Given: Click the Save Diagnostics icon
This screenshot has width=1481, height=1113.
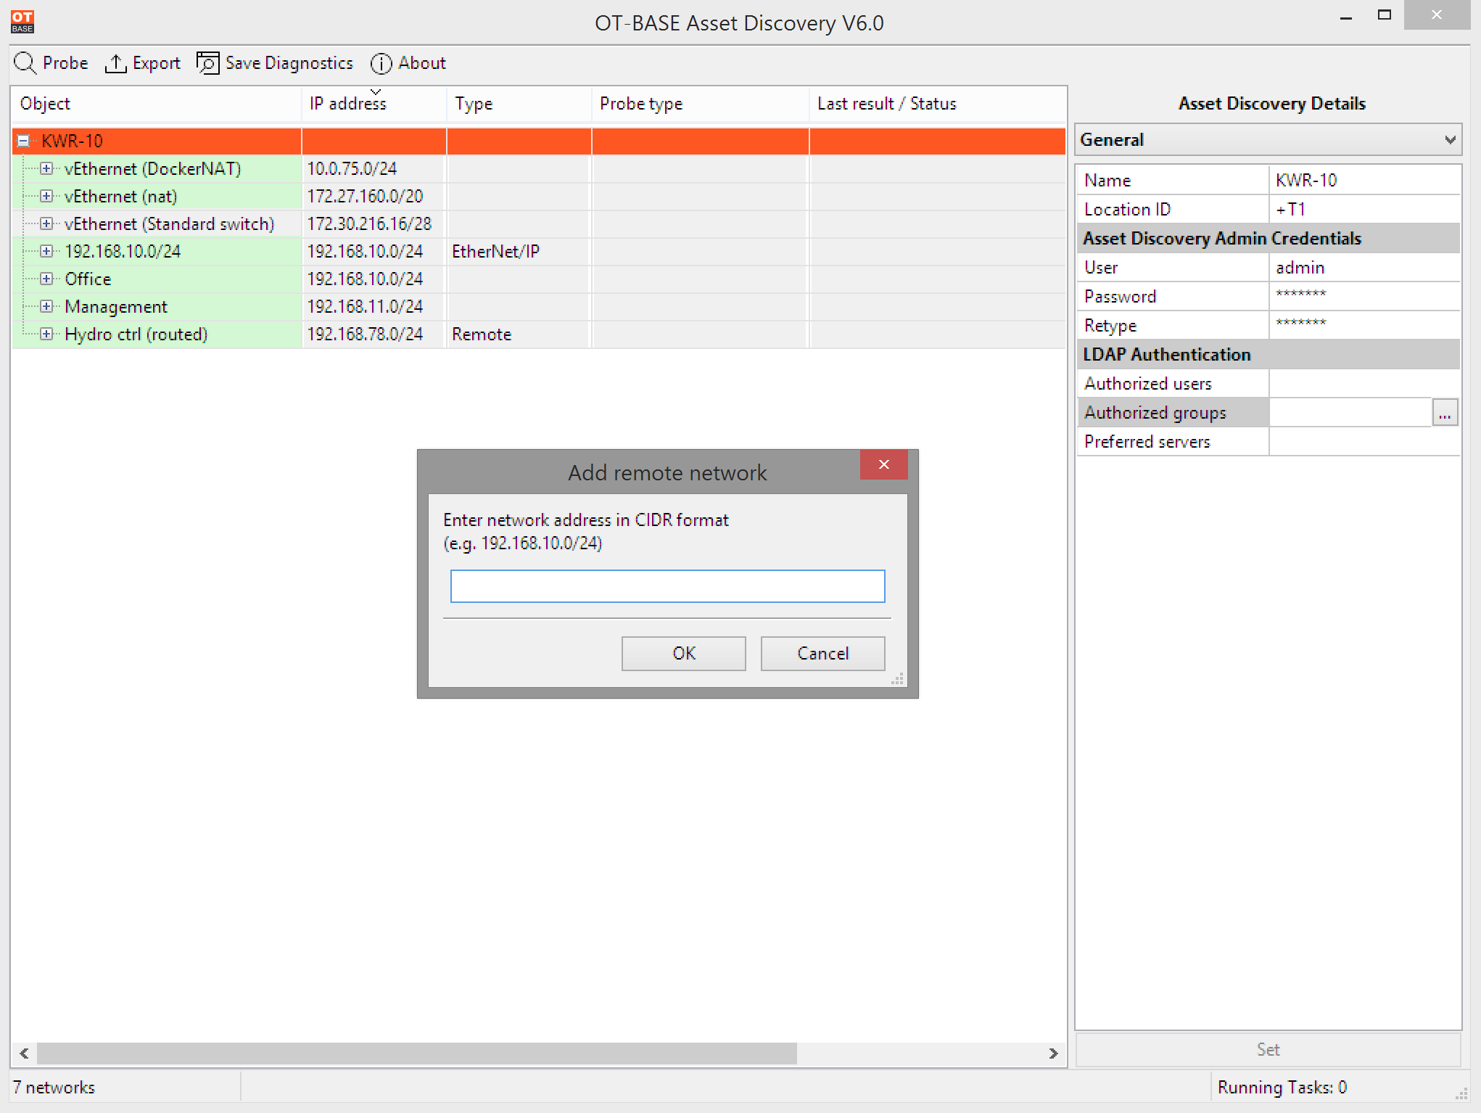Looking at the screenshot, I should point(207,63).
